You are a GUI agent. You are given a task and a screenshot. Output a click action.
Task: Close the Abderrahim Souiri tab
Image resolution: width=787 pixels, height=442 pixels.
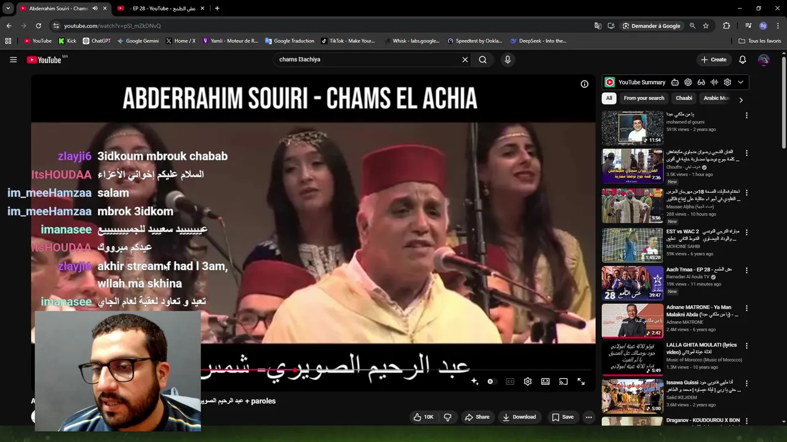click(x=105, y=8)
